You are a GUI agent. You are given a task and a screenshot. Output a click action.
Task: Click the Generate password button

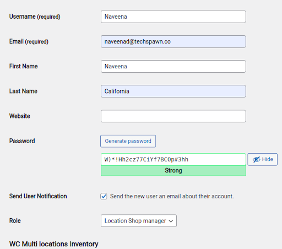click(128, 141)
